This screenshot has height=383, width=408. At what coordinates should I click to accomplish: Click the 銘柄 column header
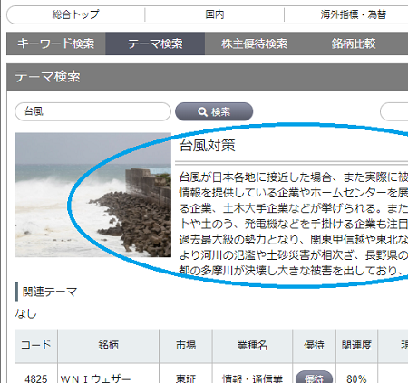108,346
